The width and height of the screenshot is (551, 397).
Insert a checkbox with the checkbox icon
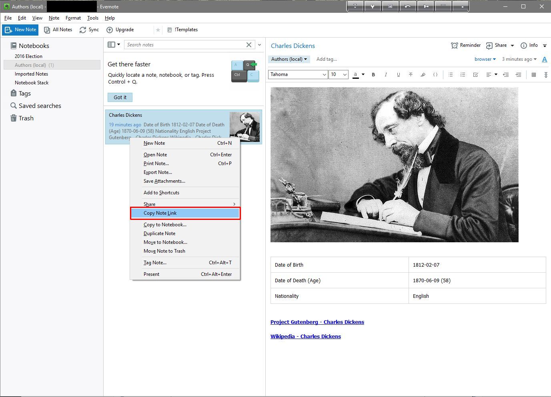(x=475, y=74)
